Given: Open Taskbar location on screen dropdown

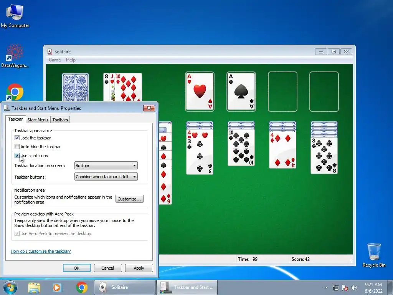Looking at the screenshot, I should click(x=106, y=166).
